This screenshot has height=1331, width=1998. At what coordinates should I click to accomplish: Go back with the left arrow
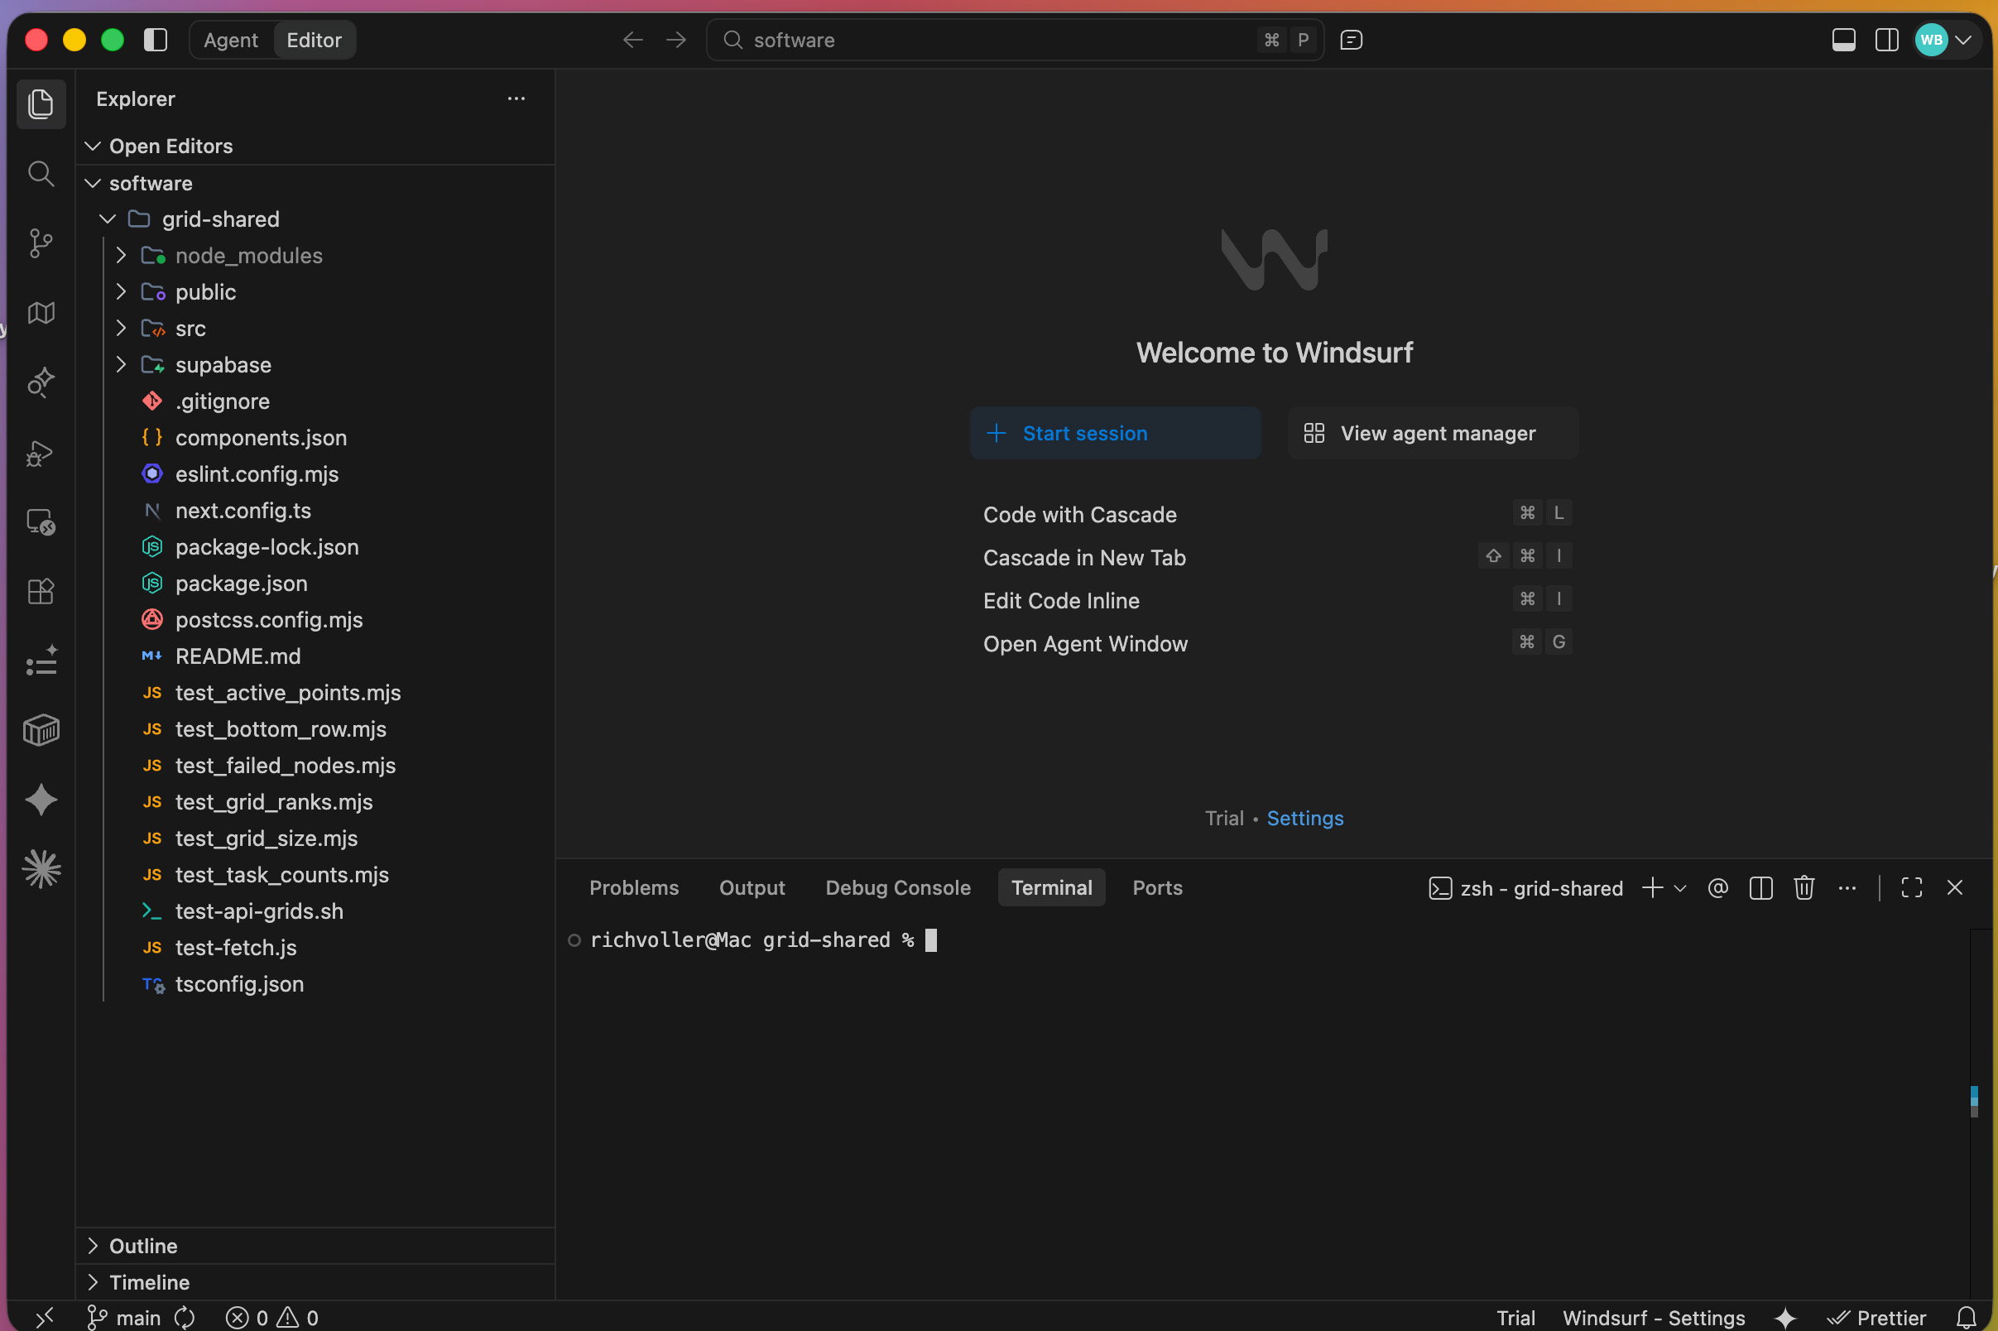[633, 40]
